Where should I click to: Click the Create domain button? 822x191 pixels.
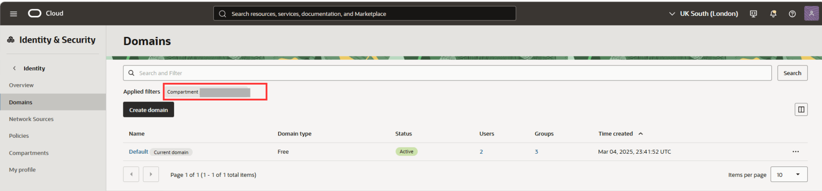(x=148, y=110)
